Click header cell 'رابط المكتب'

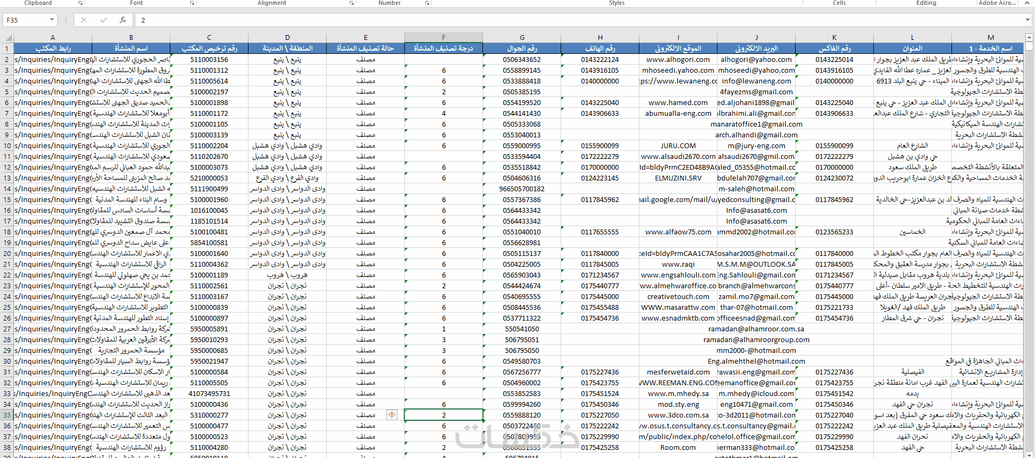pos(53,48)
